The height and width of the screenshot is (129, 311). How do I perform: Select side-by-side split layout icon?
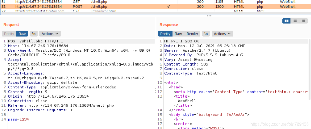click(x=287, y=21)
